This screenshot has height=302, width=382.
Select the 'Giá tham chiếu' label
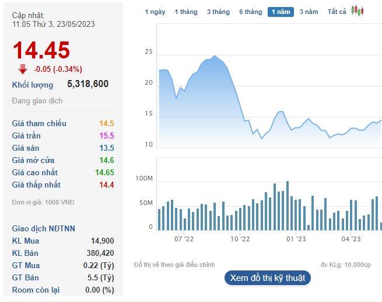[x=39, y=123]
